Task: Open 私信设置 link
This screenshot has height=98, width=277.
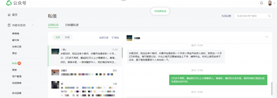Action: tap(226, 16)
